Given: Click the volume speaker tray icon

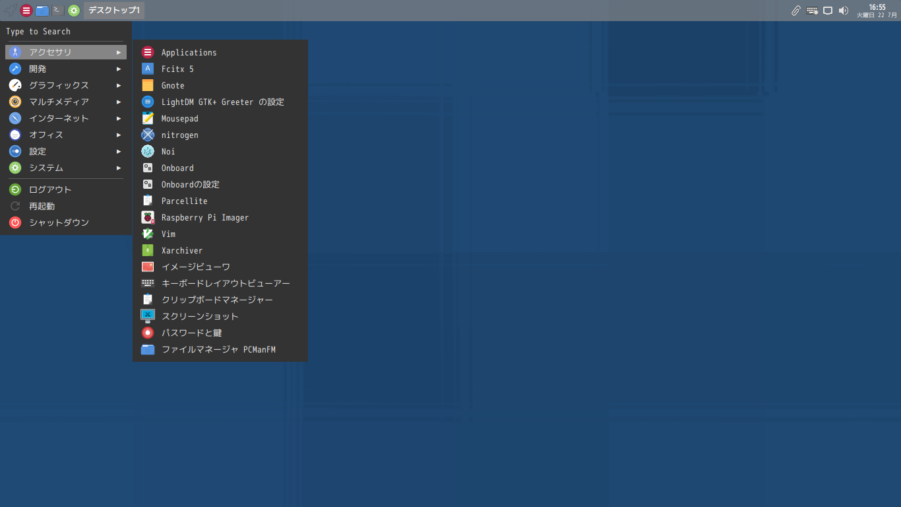Looking at the screenshot, I should [x=844, y=11].
